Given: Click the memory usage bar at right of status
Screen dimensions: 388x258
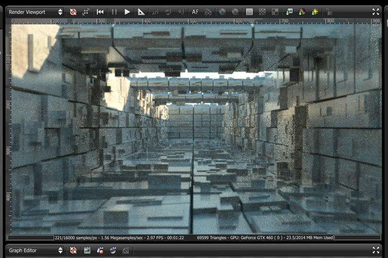Looking at the screenshot, I should 357,238.
